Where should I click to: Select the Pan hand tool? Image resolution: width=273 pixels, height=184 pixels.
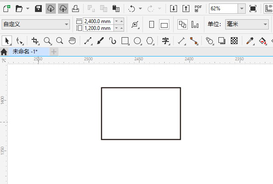(x=72, y=41)
